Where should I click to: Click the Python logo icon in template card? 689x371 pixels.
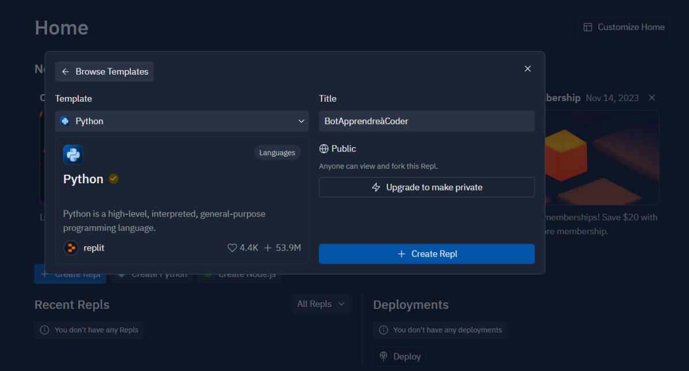(73, 154)
